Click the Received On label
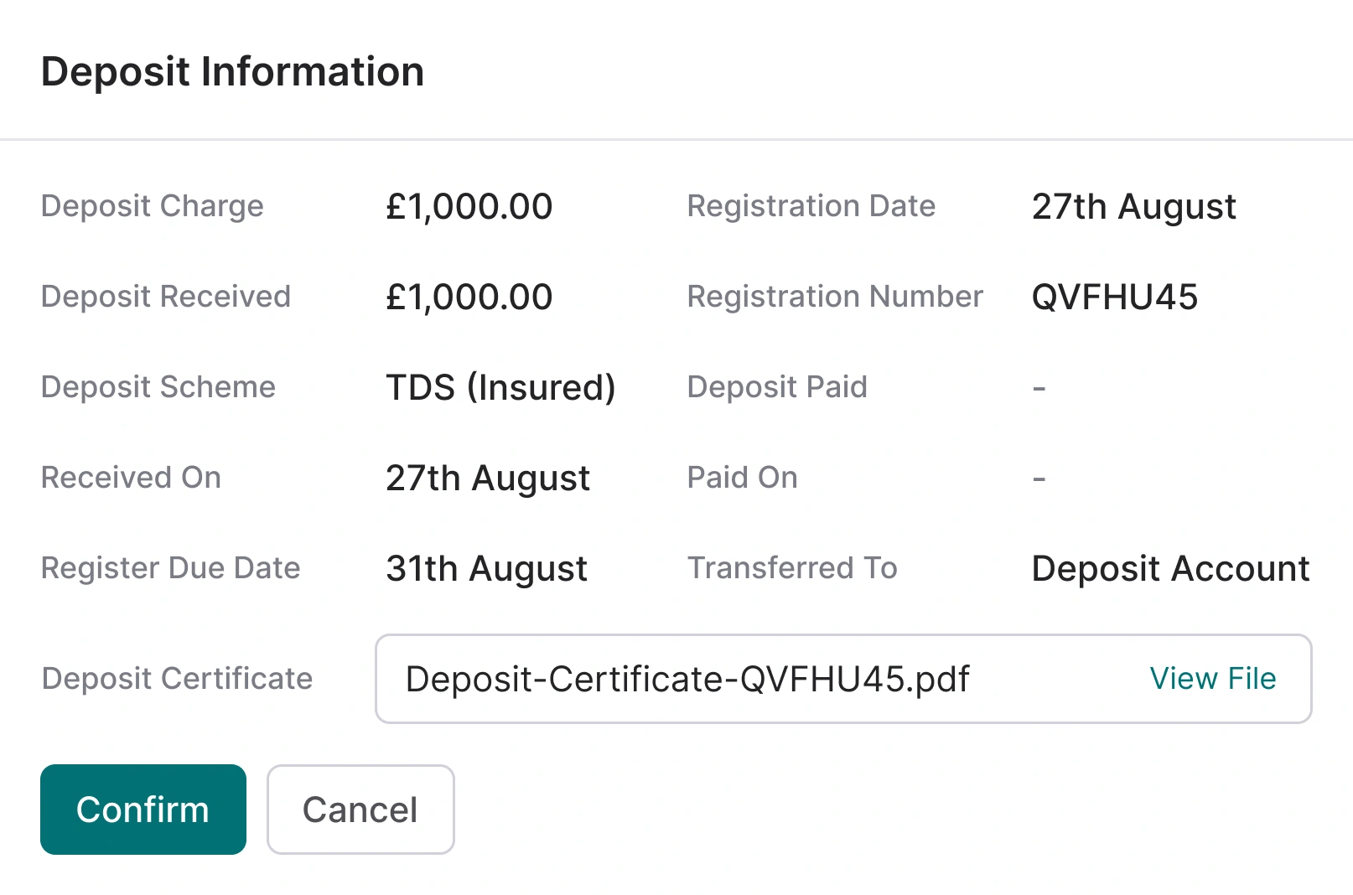The image size is (1353, 895). tap(130, 478)
